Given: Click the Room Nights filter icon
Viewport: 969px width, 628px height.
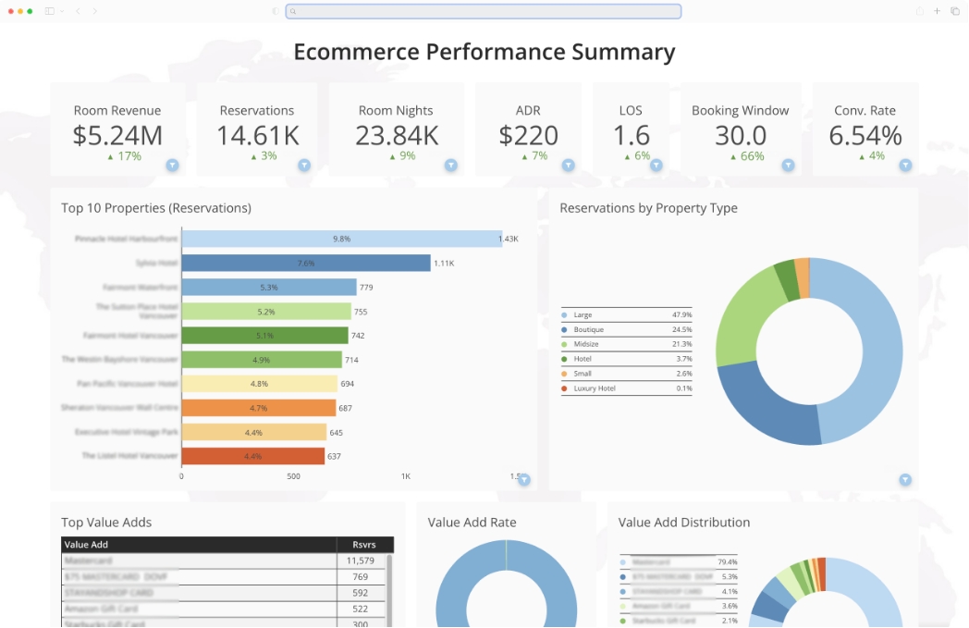Looking at the screenshot, I should [x=451, y=165].
